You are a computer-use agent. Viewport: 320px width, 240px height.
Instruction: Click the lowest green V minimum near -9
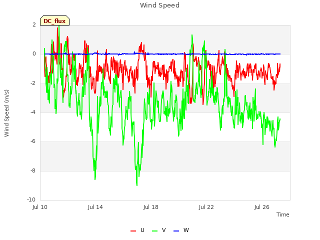click(x=136, y=185)
